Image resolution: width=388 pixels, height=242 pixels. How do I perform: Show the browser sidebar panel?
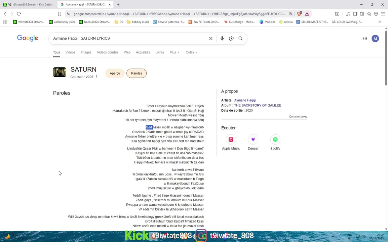click(x=355, y=14)
